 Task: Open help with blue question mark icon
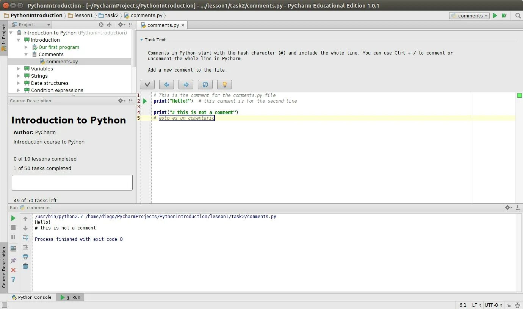coord(13,279)
